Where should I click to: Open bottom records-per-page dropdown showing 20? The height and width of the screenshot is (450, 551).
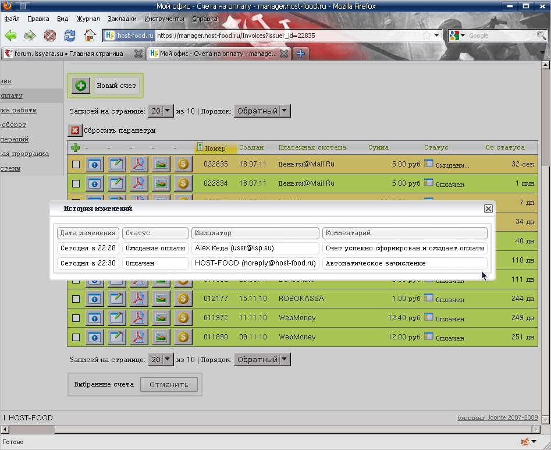(x=161, y=360)
